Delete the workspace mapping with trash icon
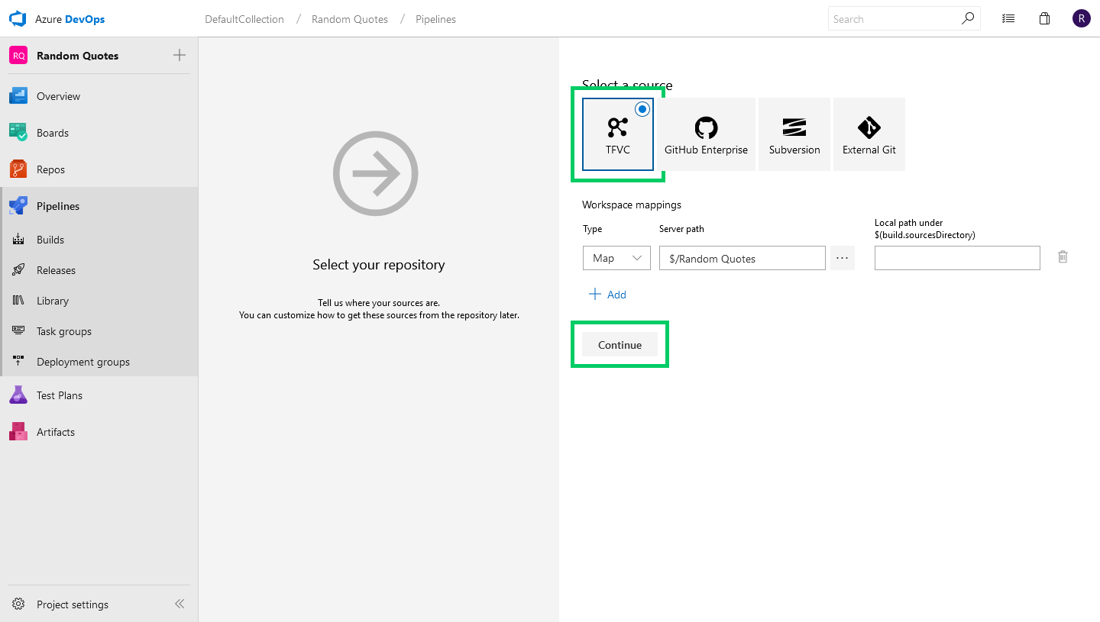 [1063, 257]
